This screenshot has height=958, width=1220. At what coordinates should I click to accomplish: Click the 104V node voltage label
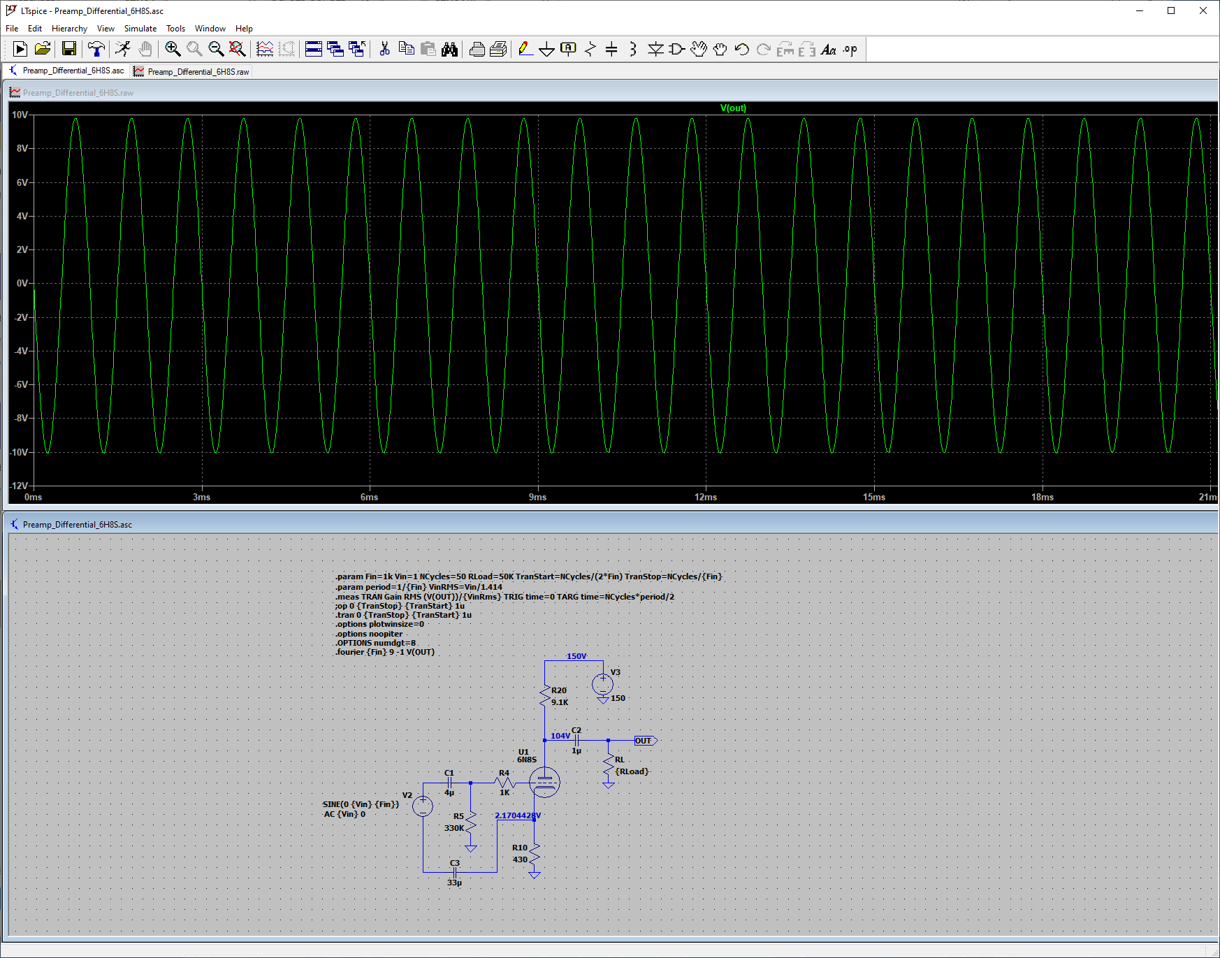pos(560,736)
